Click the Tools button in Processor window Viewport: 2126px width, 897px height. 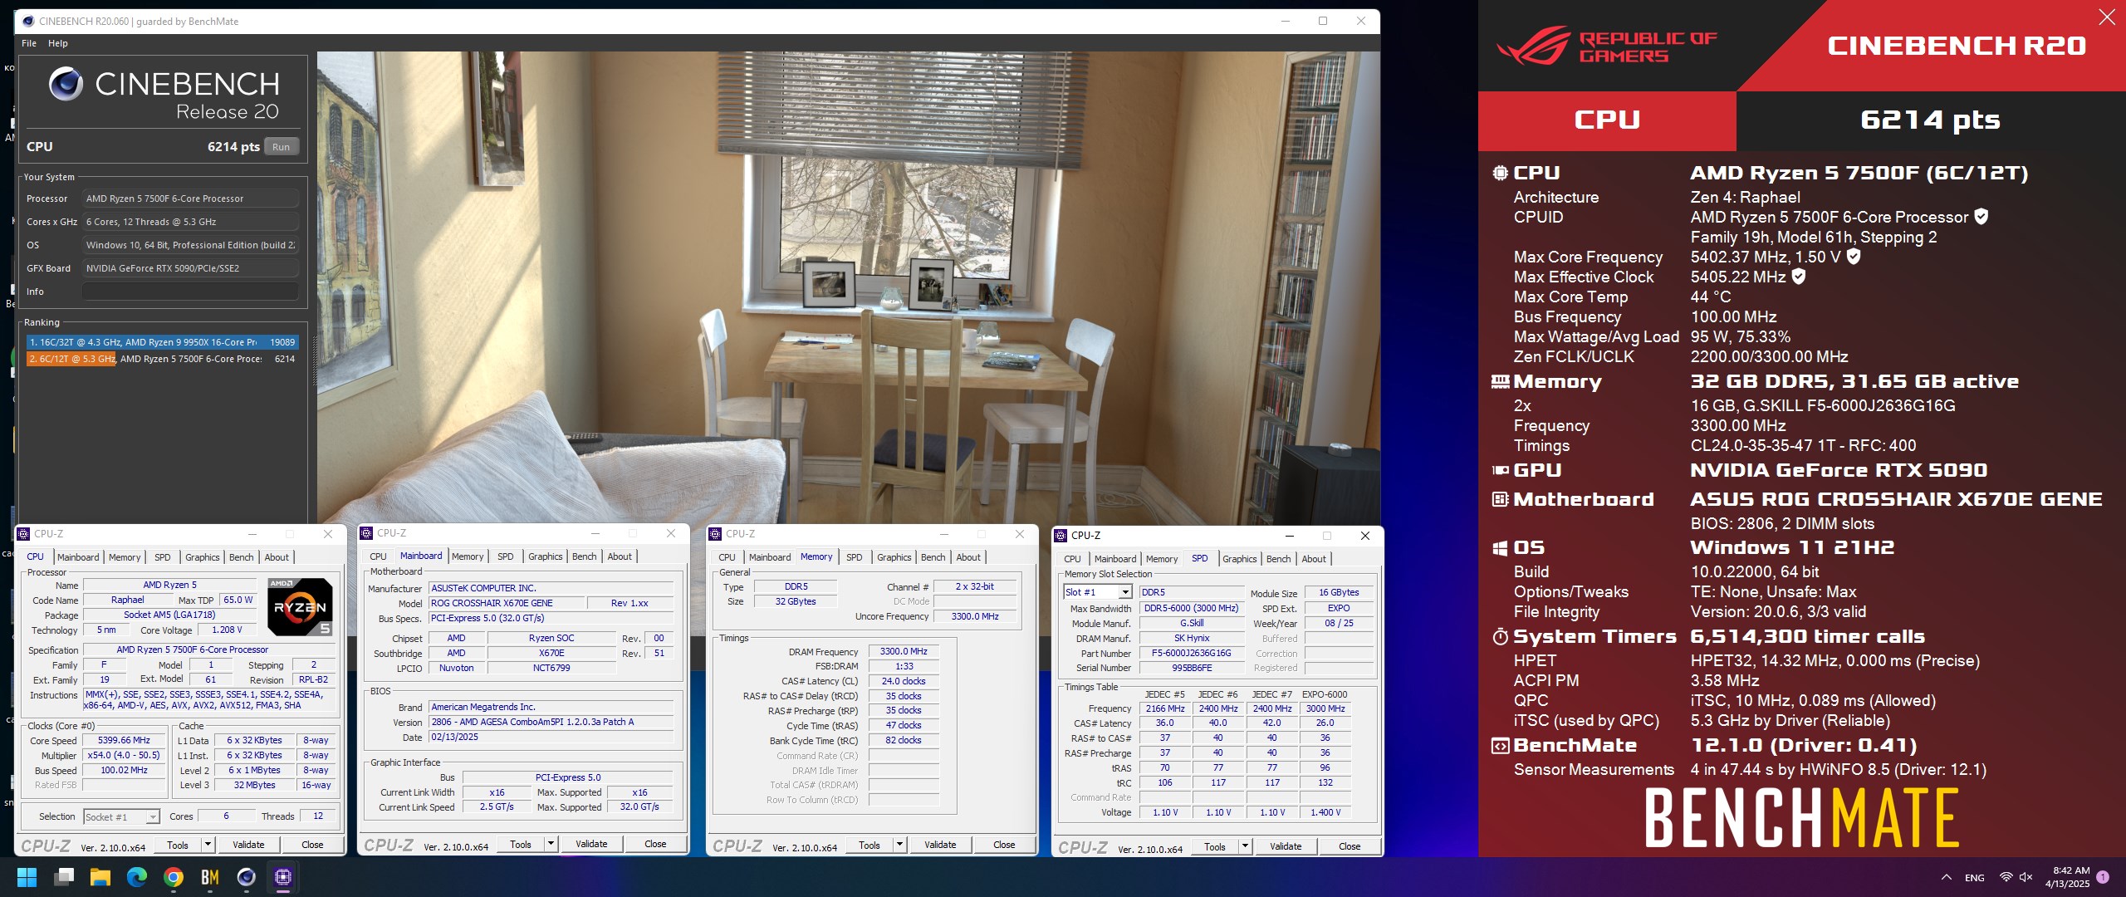click(178, 845)
